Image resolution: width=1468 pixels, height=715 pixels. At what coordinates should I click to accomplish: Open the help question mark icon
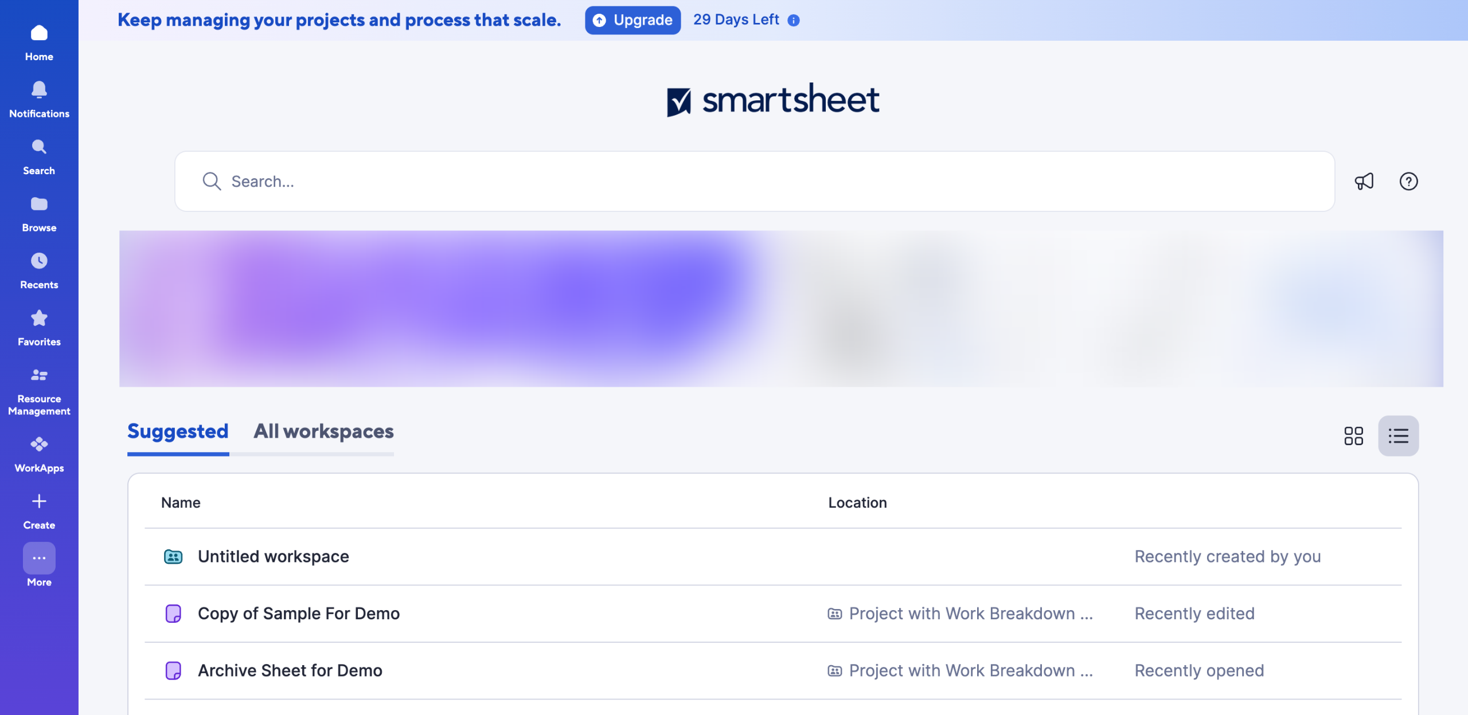tap(1408, 182)
